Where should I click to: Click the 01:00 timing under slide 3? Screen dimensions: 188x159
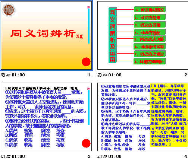[18, 156]
